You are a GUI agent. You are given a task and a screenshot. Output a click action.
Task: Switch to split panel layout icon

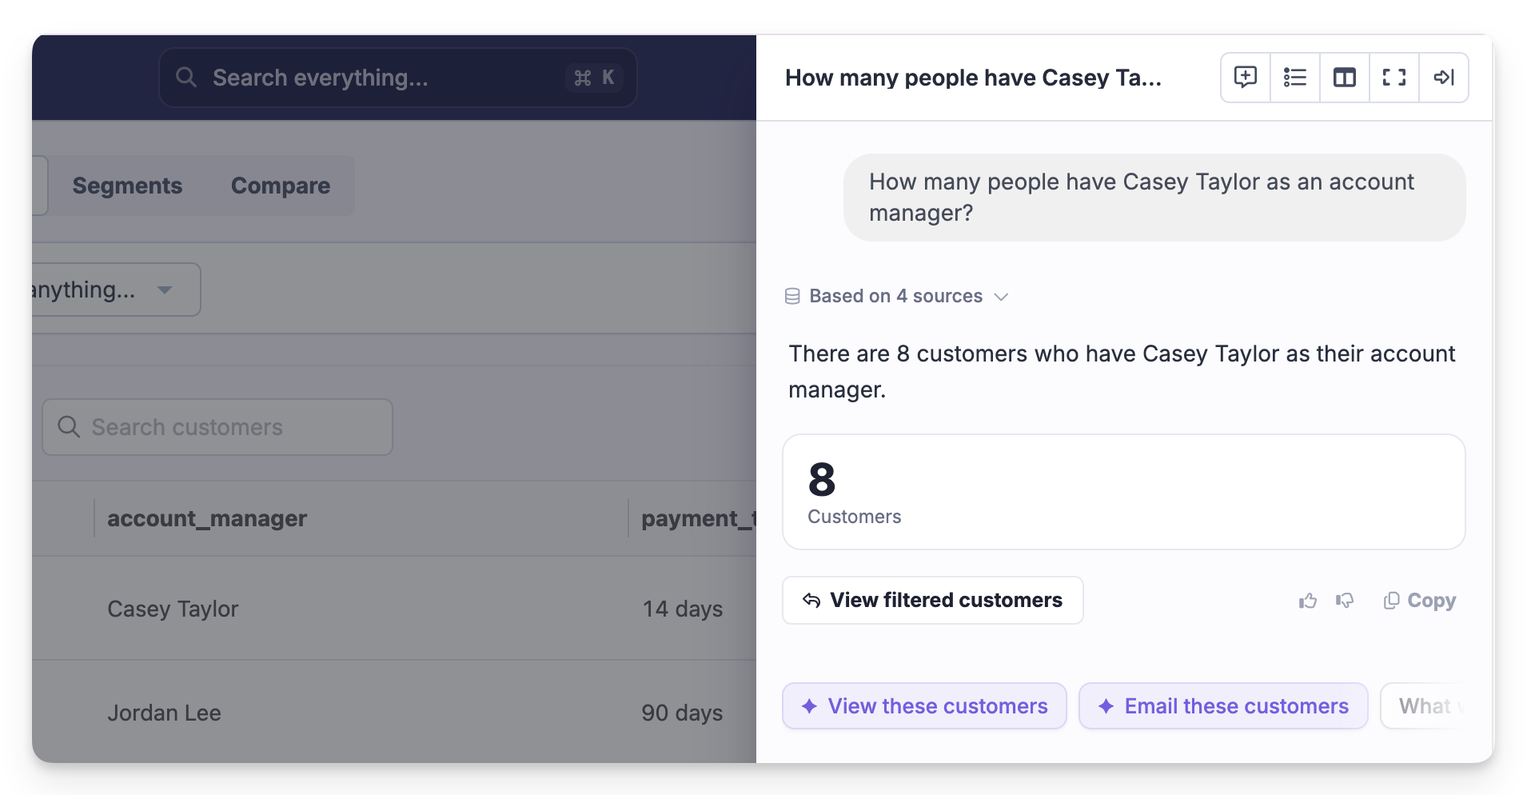coord(1345,78)
